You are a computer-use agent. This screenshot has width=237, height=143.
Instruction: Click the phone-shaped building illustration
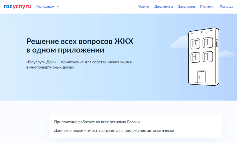click(204, 57)
